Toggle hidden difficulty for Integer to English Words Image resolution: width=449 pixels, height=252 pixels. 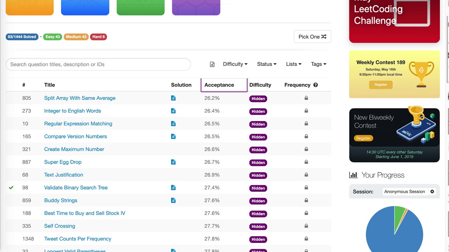point(258,111)
